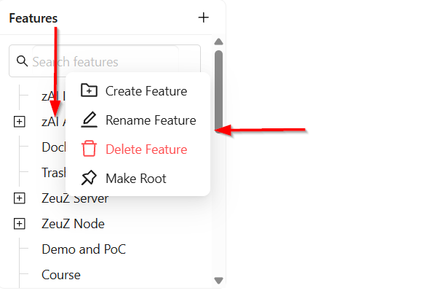441x296 pixels.
Task: Click the scrollbar down arrow
Action: tap(218, 281)
